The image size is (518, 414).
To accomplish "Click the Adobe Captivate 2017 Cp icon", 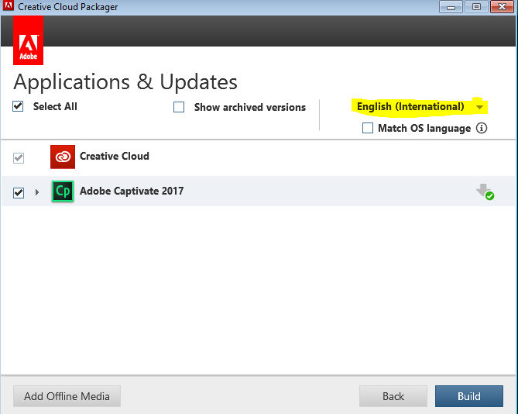I will (63, 191).
